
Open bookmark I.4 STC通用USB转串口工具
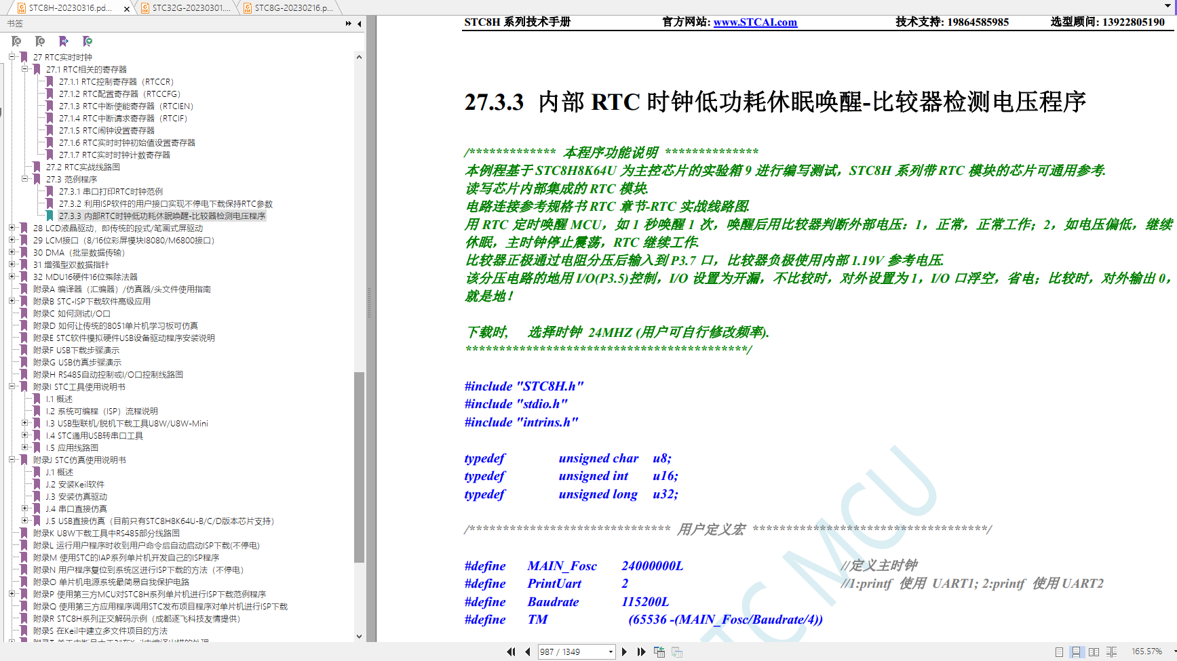tap(94, 436)
